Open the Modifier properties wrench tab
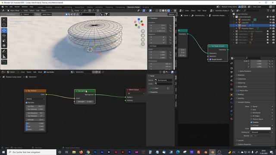The image size is (276, 155). [232, 99]
